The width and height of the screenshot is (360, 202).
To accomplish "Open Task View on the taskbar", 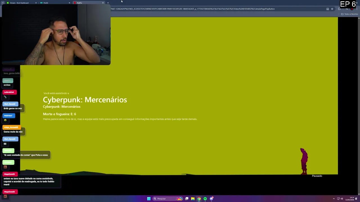I will [186, 199].
